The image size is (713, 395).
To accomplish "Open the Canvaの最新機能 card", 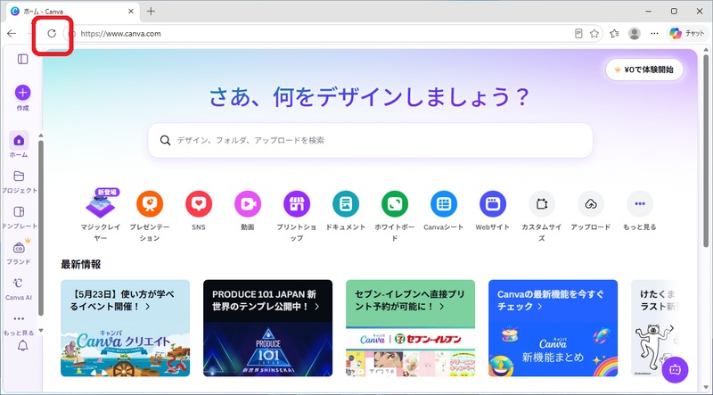I will tap(553, 328).
